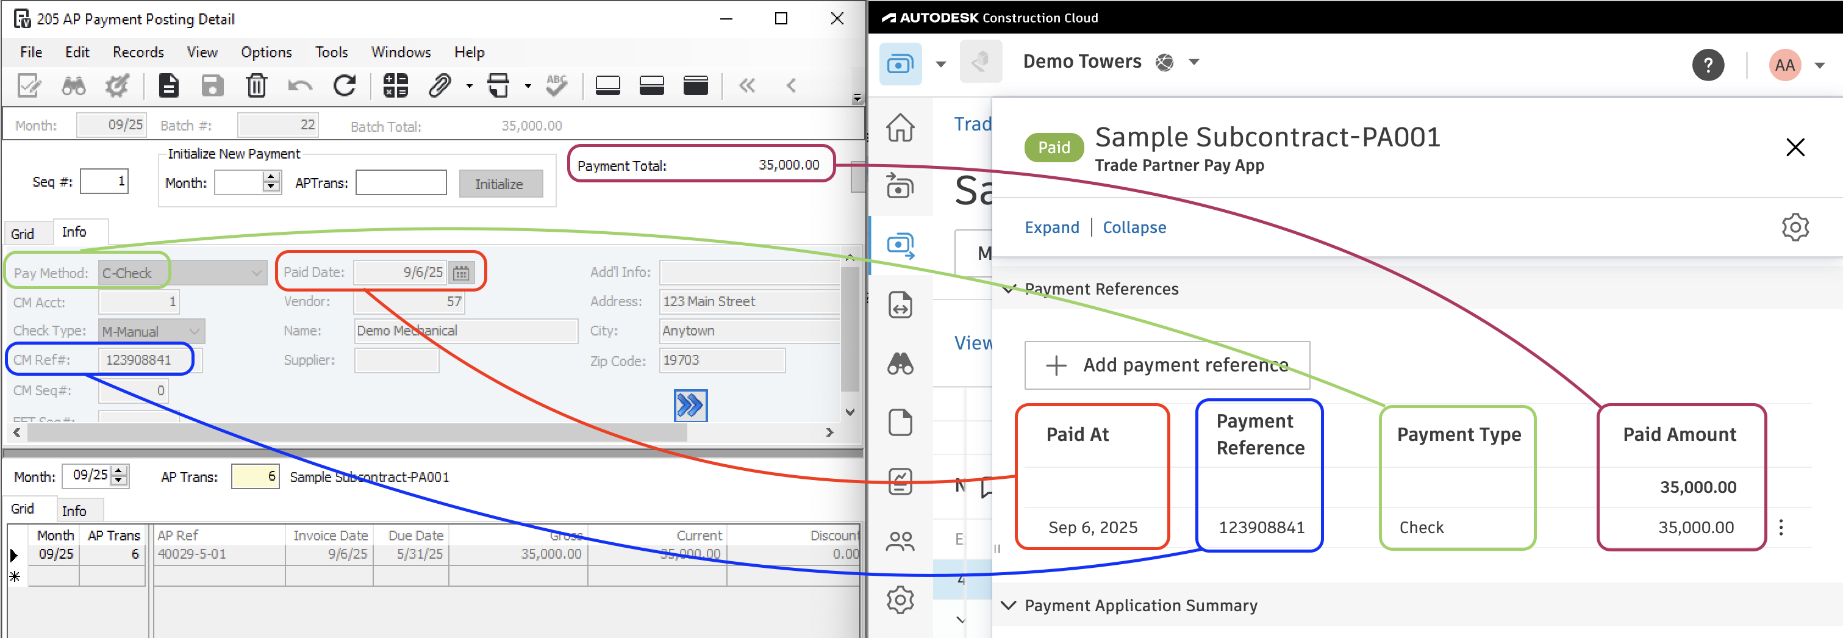The image size is (1843, 638).
Task: Click the binoculars find icon in toolbar
Action: pos(73,86)
